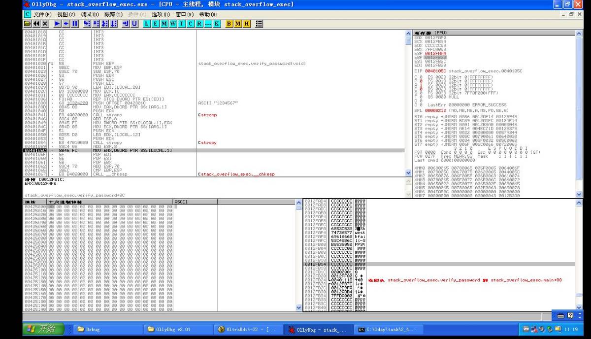
Task: Click the Trace over toolbar icon
Action: (x=114, y=24)
